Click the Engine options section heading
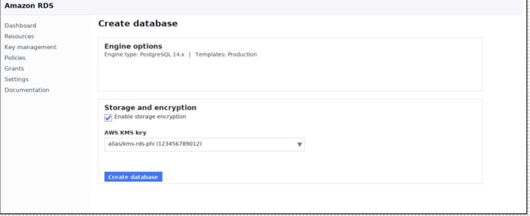The image size is (530, 216). coord(133,46)
